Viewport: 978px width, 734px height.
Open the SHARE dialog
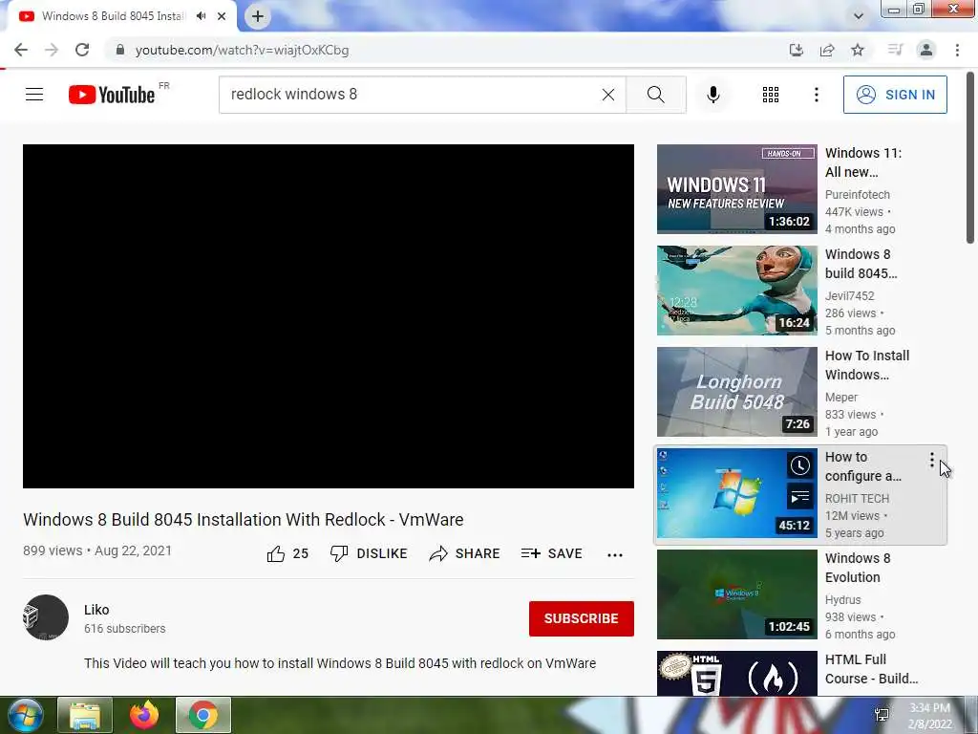point(465,553)
